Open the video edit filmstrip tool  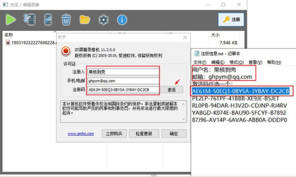pos(48,20)
